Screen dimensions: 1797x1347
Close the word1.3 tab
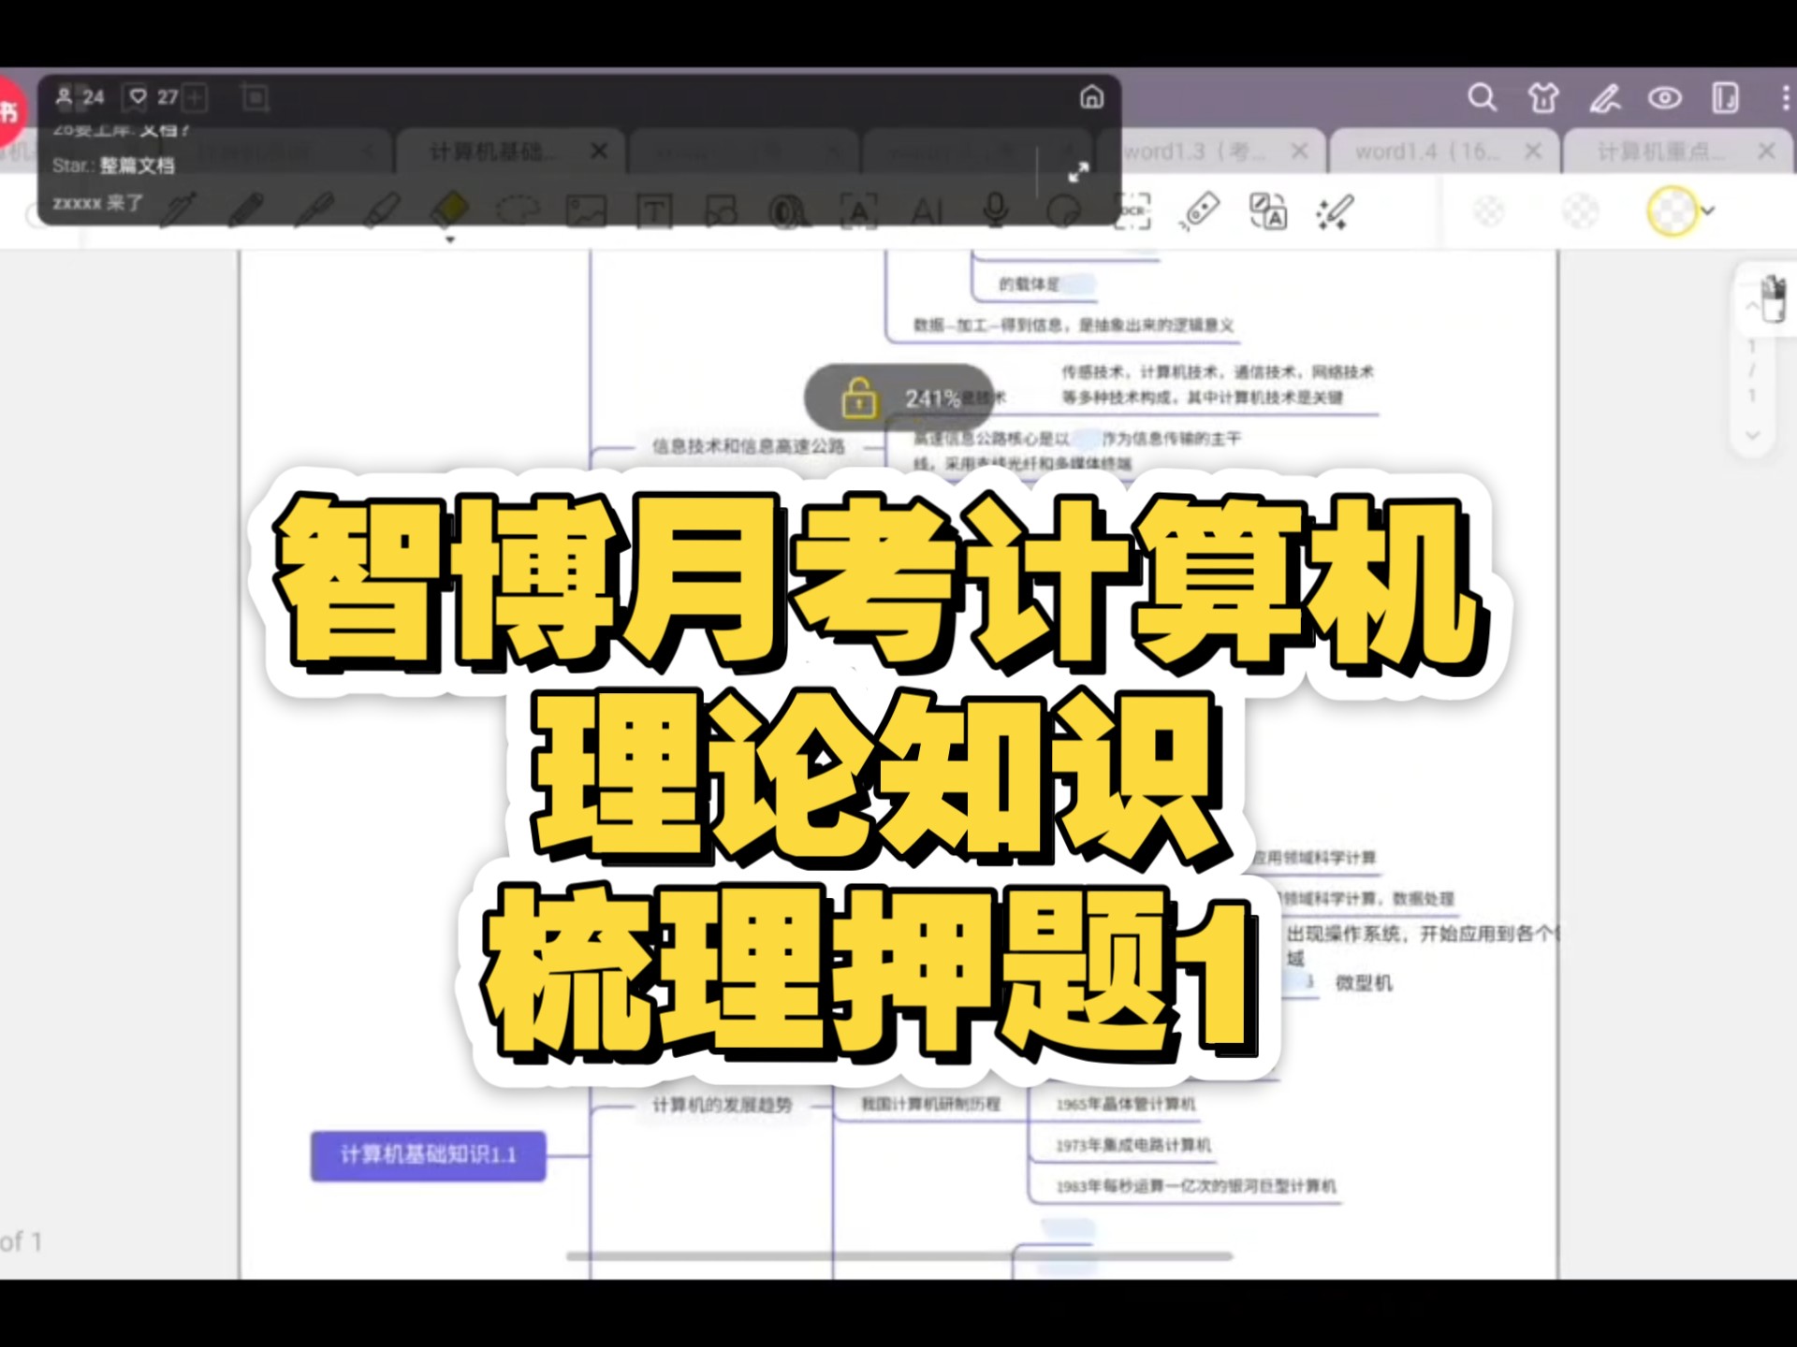tap(1299, 151)
